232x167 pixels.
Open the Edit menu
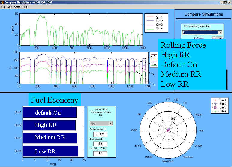pyautogui.click(x=10, y=7)
